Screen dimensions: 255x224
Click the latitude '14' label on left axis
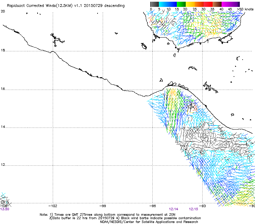(3, 127)
